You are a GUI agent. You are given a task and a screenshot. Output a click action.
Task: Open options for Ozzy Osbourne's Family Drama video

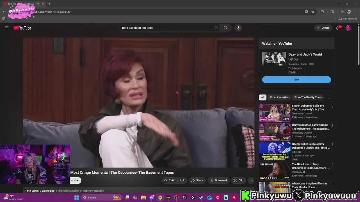pos(333,125)
